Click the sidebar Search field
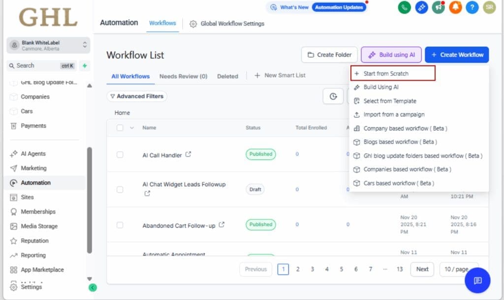 42,65
